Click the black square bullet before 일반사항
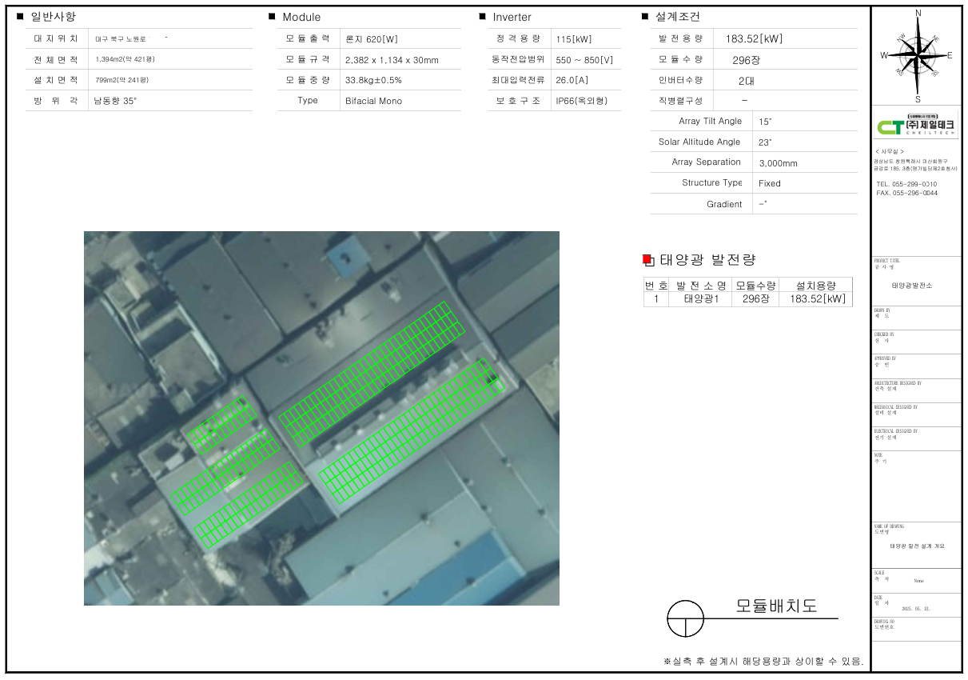The height and width of the screenshot is (680, 968). click(20, 17)
